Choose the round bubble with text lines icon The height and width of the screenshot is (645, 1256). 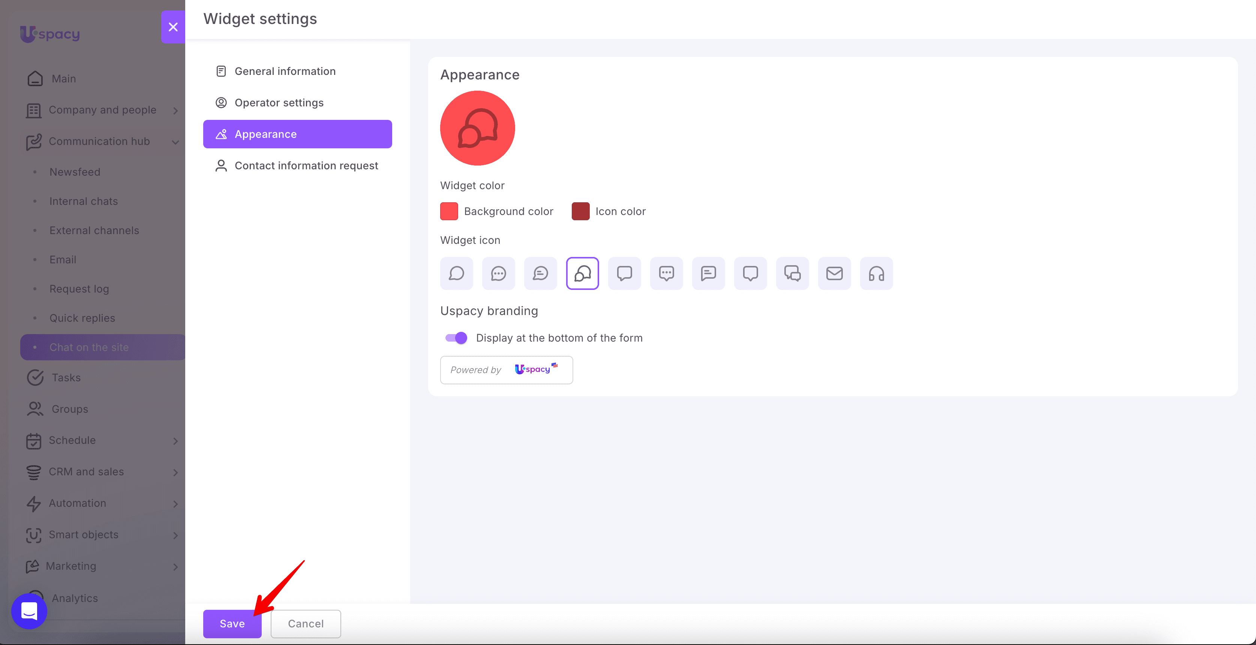tap(540, 273)
